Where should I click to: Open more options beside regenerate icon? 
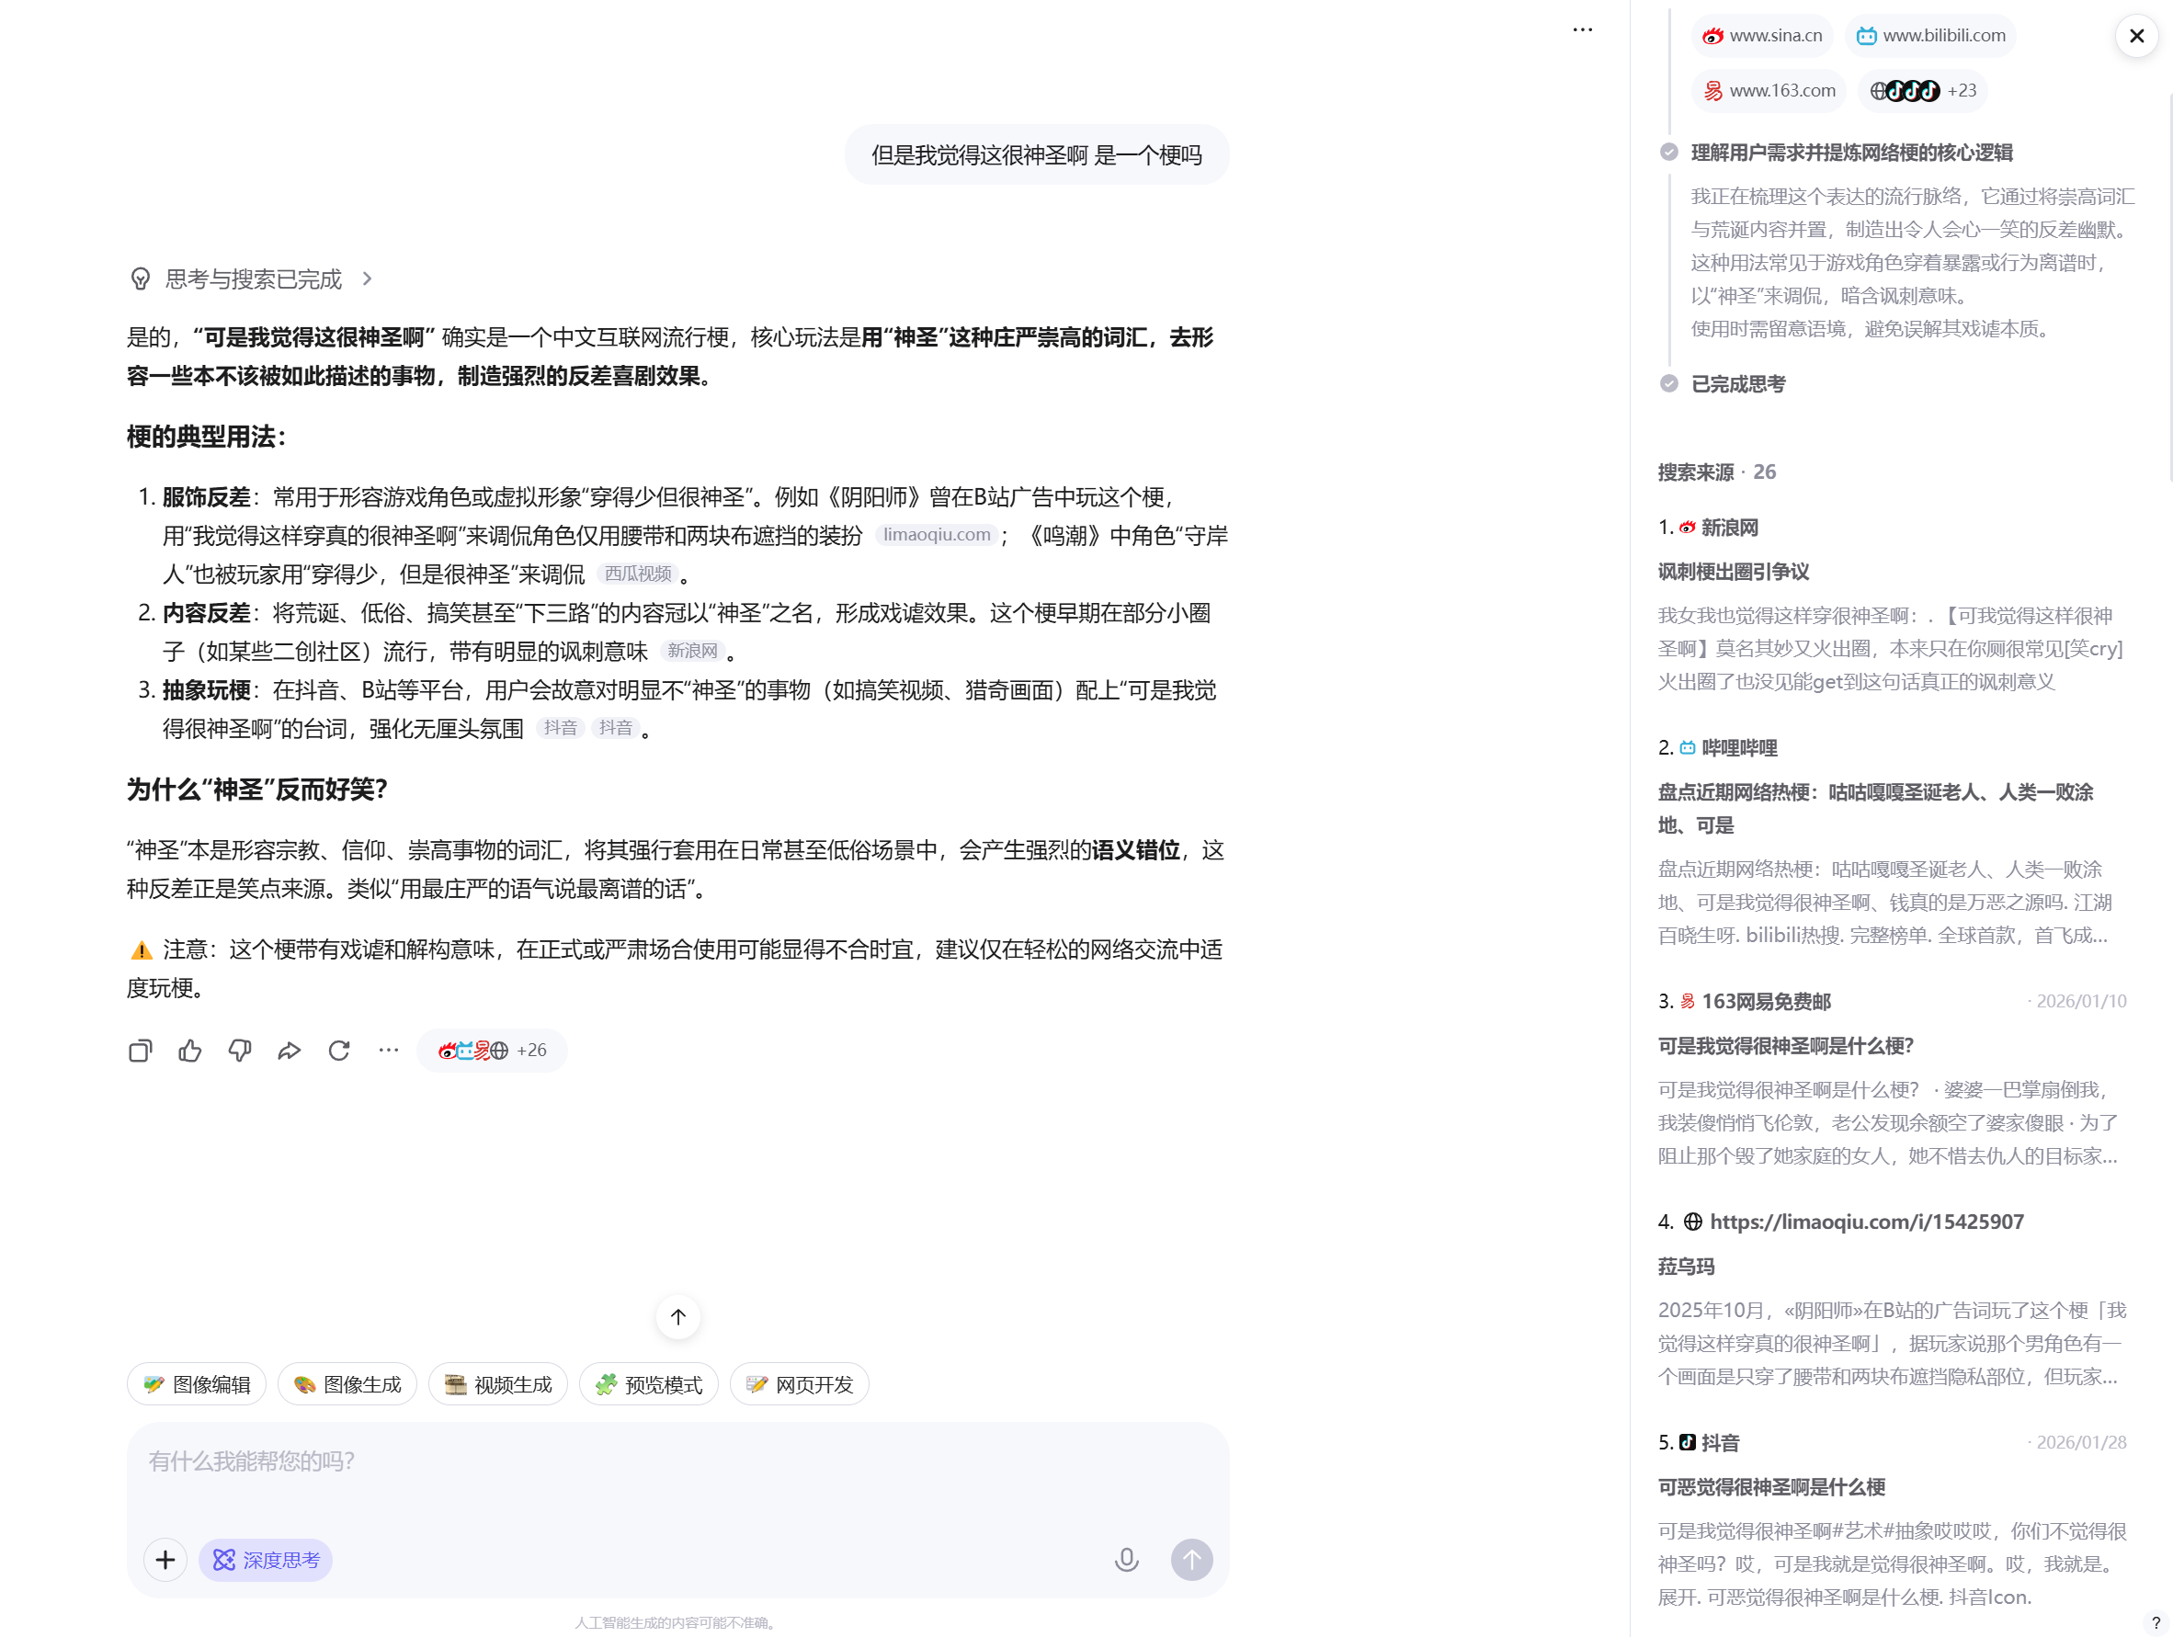pyautogui.click(x=389, y=1051)
